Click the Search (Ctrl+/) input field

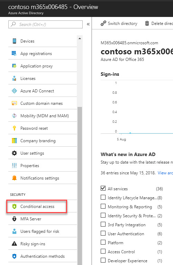click(45, 25)
